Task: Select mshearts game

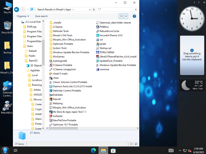Action: [x=56, y=116]
